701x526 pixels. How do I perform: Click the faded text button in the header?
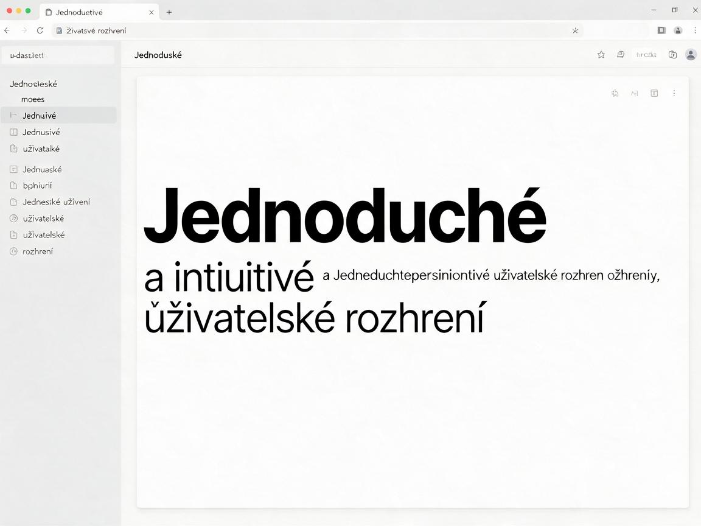point(646,55)
